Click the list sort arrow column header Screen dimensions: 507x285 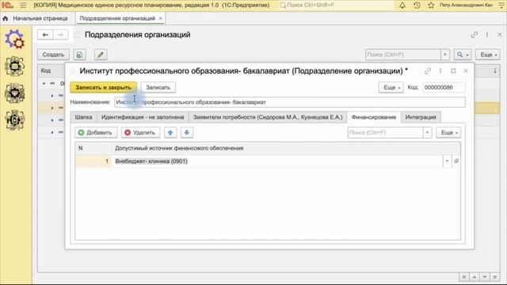click(494, 70)
